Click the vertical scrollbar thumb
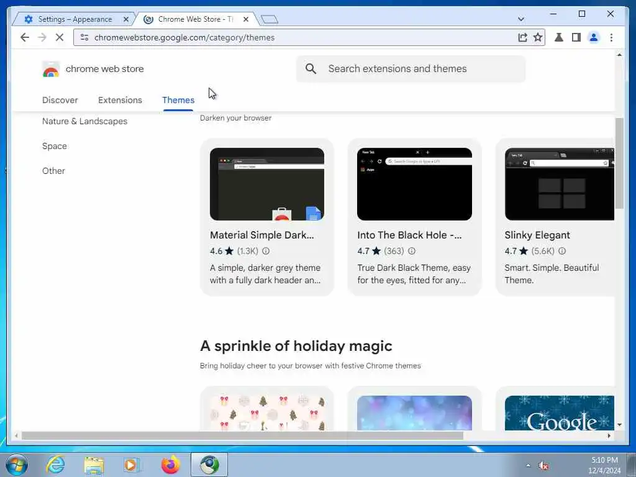 point(619,163)
